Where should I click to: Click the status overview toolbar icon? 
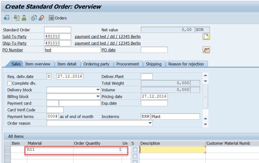click(17, 18)
